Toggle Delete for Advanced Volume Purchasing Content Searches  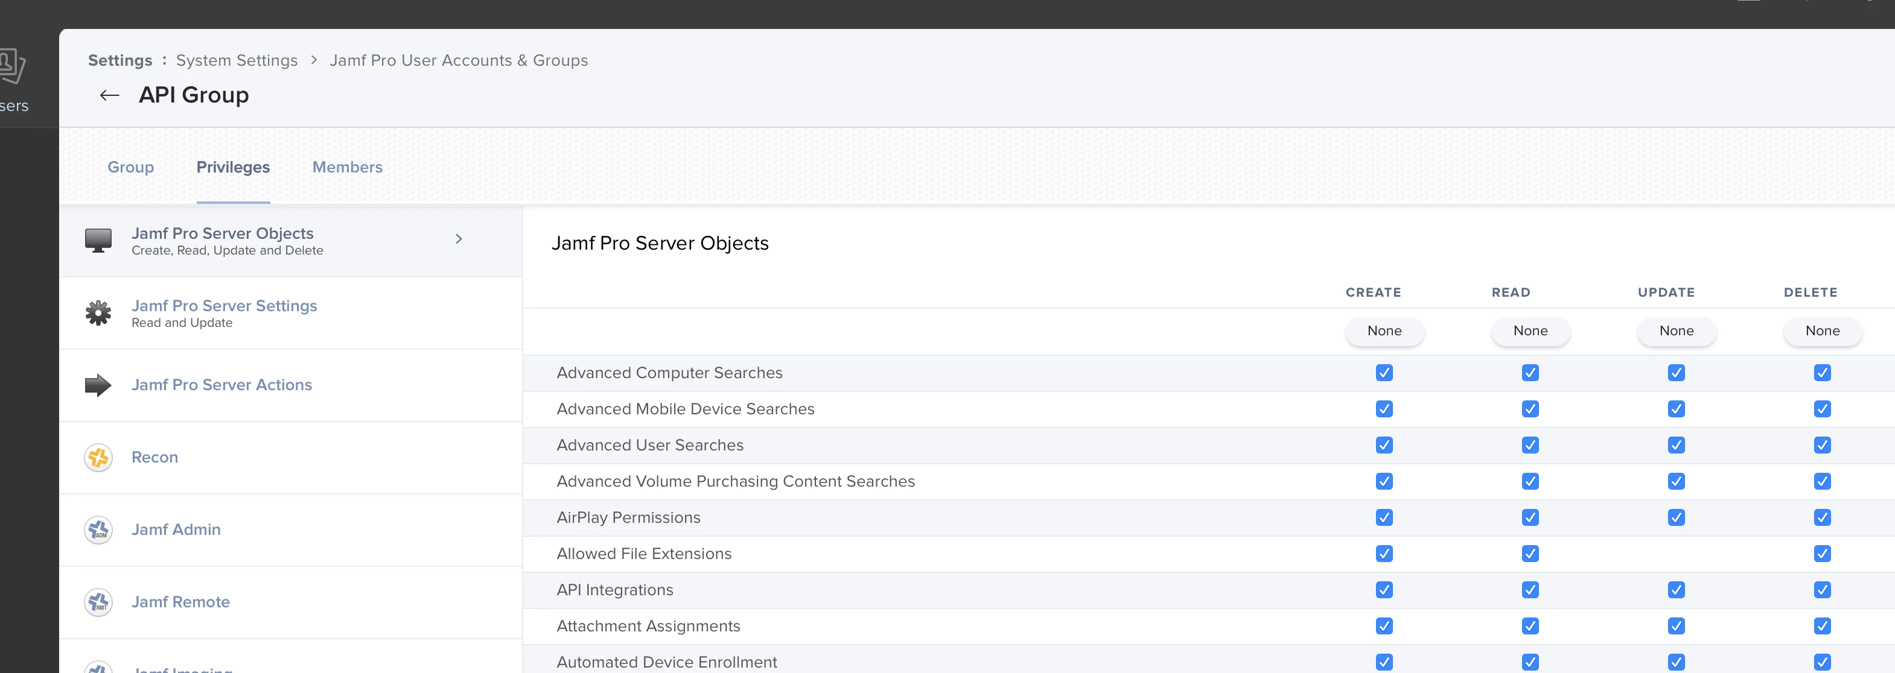(x=1822, y=481)
